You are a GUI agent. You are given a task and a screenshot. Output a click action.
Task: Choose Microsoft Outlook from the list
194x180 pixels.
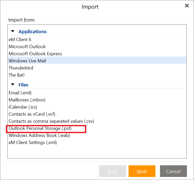(97, 47)
